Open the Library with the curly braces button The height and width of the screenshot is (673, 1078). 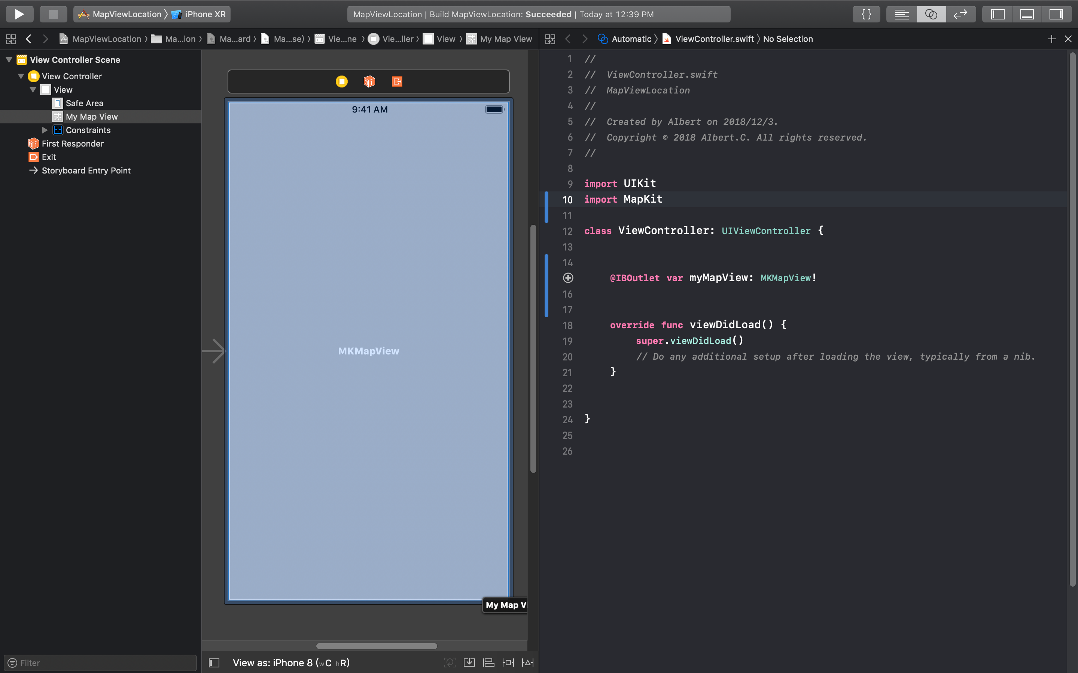866,14
